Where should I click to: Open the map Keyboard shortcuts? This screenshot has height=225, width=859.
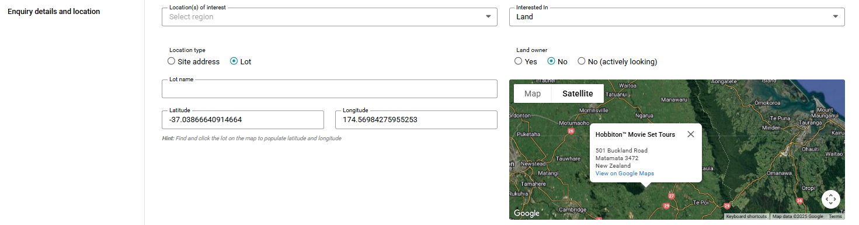tap(746, 216)
